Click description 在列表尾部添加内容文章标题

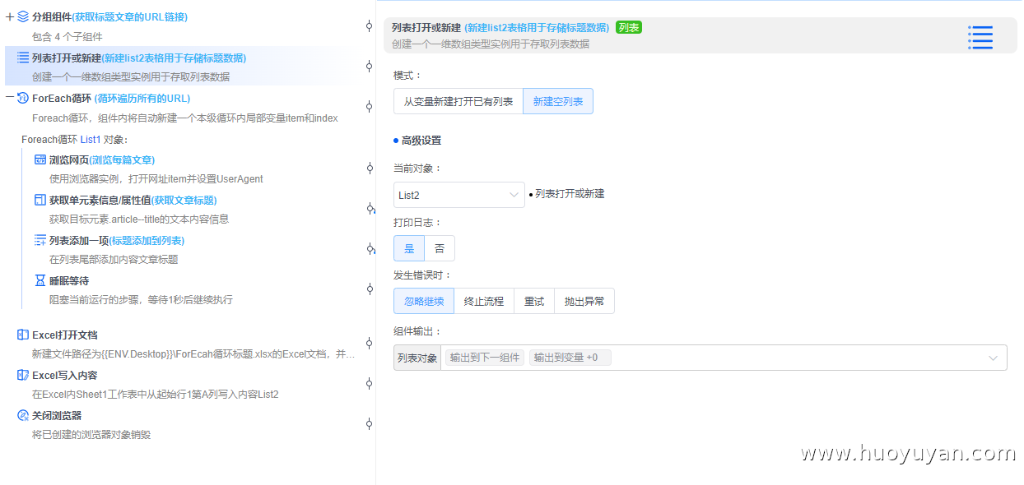click(x=114, y=259)
